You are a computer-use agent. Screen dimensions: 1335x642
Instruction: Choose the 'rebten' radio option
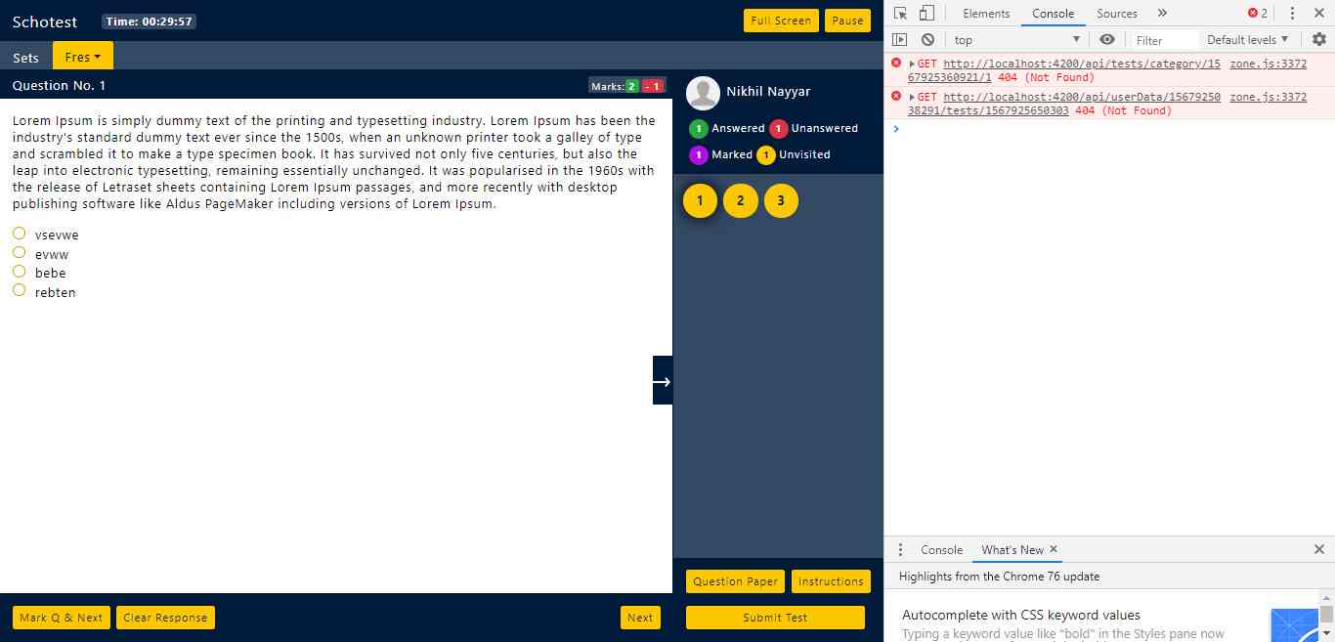tap(19, 290)
